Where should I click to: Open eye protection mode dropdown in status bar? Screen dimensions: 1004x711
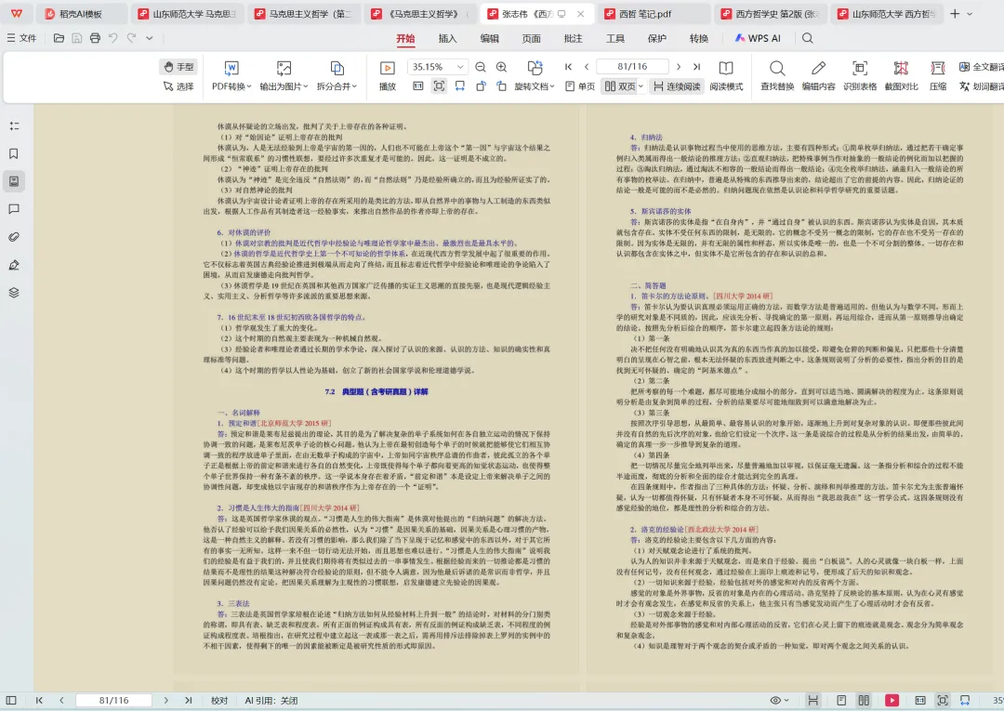click(x=779, y=700)
